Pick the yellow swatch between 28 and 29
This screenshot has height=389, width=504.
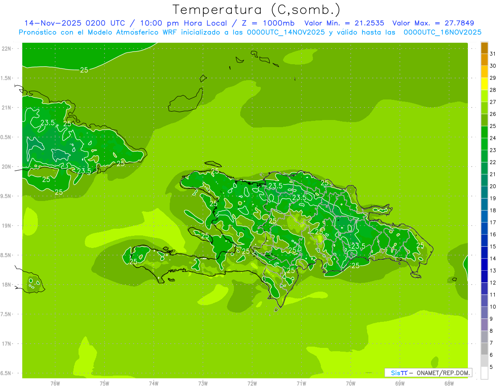484,84
